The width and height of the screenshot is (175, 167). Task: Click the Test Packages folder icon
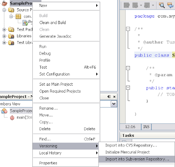click(x=11, y=30)
